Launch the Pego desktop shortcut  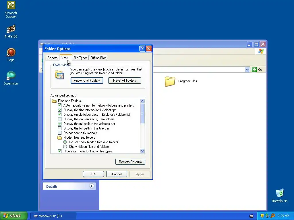pos(11,55)
